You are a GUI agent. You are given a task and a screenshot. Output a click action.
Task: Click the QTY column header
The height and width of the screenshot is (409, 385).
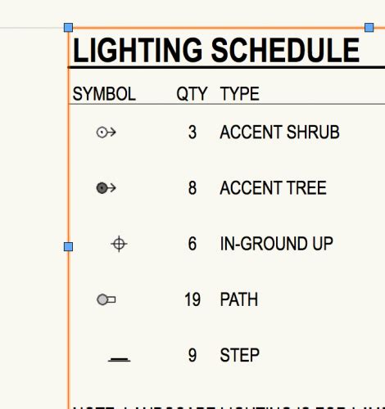[x=192, y=94]
